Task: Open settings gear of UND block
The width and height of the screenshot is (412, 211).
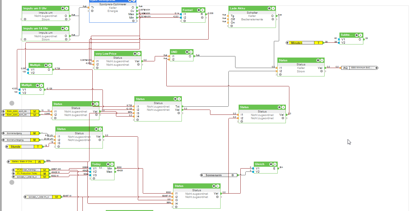Action: 187,52
